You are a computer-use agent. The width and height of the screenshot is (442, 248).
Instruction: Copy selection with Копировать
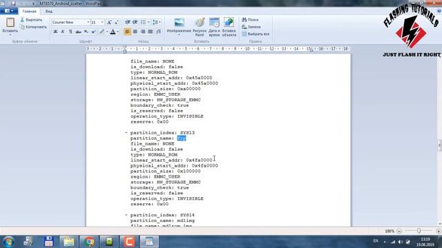(x=33, y=27)
